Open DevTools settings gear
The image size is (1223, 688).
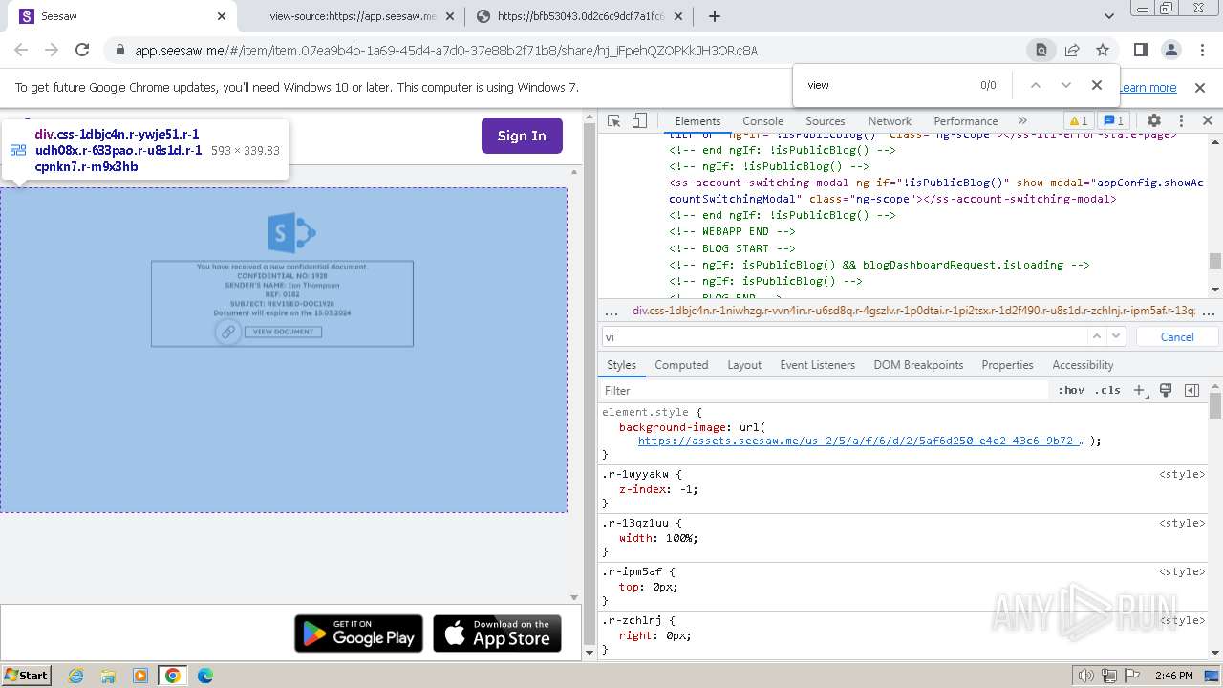1154,121
